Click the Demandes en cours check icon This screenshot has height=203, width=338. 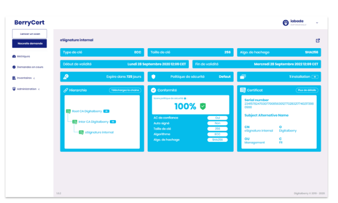14,67
